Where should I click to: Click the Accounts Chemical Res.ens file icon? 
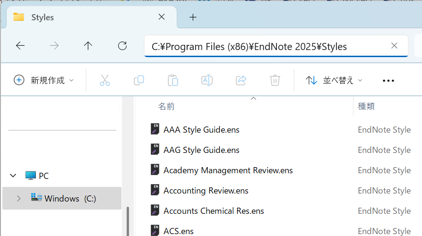[155, 210]
